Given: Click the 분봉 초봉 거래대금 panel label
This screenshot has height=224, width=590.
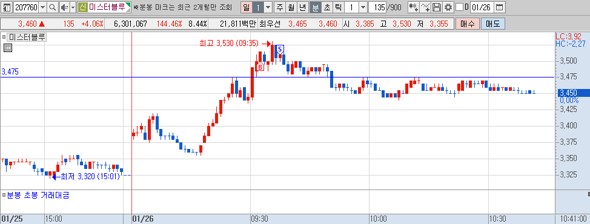Looking at the screenshot, I should coord(38,196).
